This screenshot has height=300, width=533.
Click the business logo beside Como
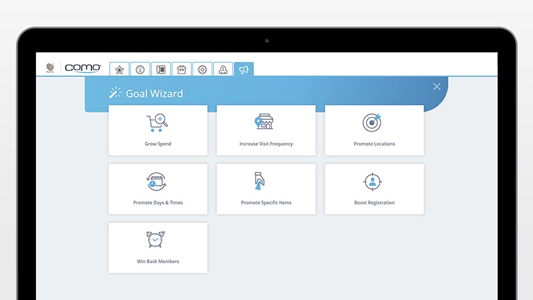49,68
